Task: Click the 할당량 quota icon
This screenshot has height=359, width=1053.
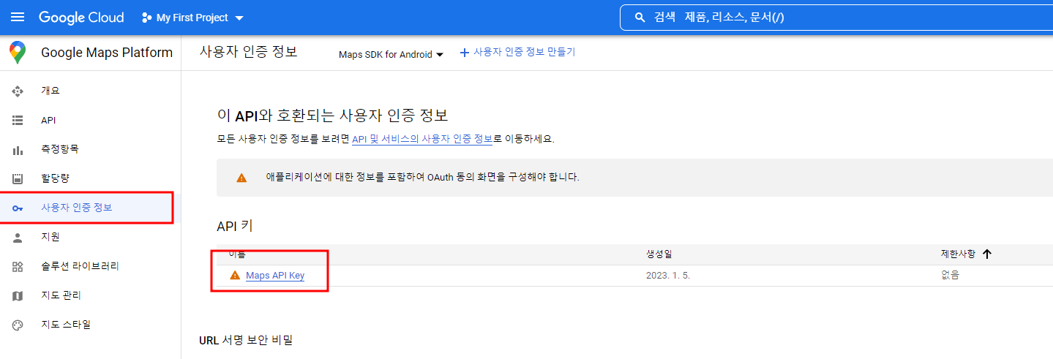Action: tap(18, 178)
